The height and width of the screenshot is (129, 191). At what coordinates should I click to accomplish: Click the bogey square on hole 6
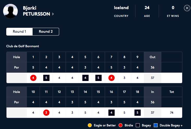click(98, 78)
